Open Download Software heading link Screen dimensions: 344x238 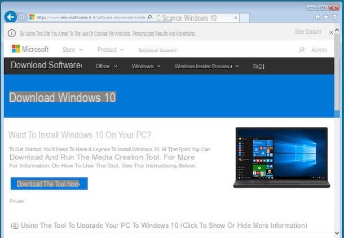click(x=46, y=65)
